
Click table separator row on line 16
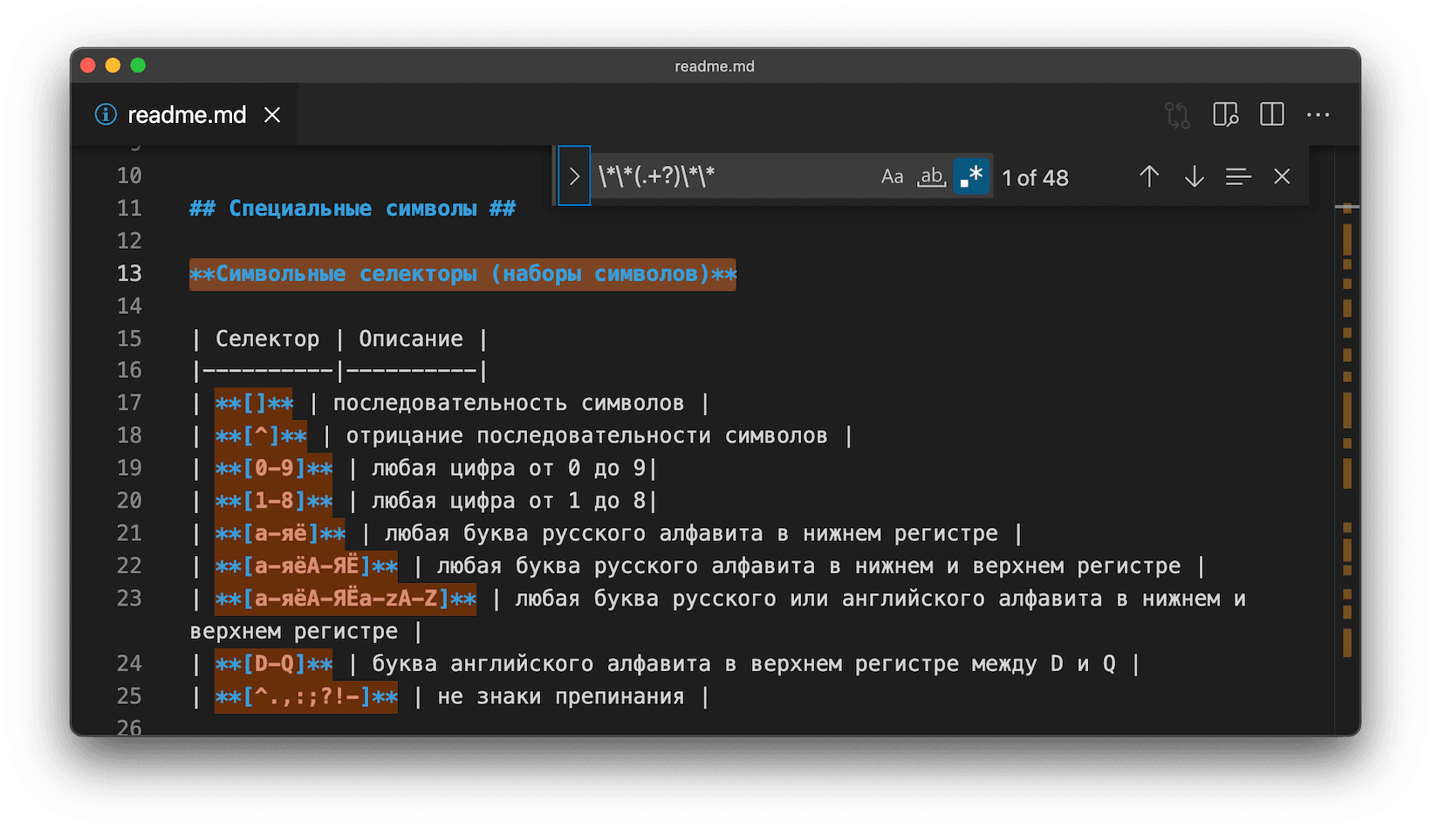pyautogui.click(x=339, y=371)
